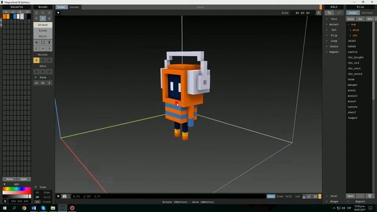Collapse the View section triangle

tap(35, 187)
